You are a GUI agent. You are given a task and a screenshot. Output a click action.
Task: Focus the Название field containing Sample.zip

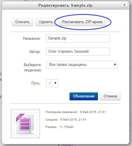tap(78, 38)
